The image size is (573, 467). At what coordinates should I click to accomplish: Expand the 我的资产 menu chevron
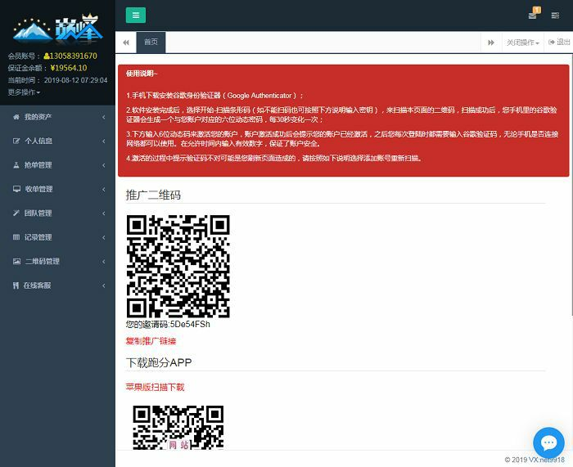pos(104,117)
